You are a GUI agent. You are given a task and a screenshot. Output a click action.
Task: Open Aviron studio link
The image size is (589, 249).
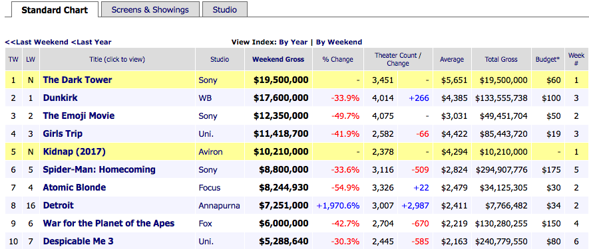(210, 152)
